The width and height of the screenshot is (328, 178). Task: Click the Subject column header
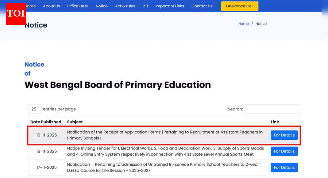pyautogui.click(x=75, y=122)
